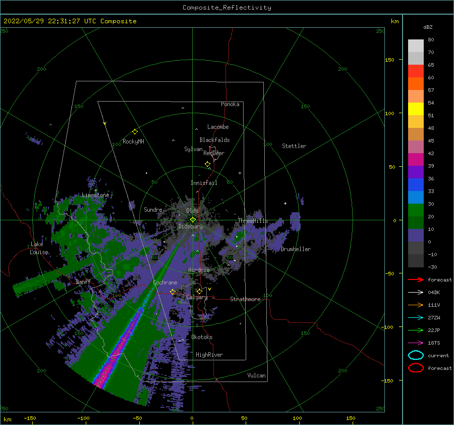Click the Drumheller town label
This screenshot has height=425, width=454.
[296, 249]
